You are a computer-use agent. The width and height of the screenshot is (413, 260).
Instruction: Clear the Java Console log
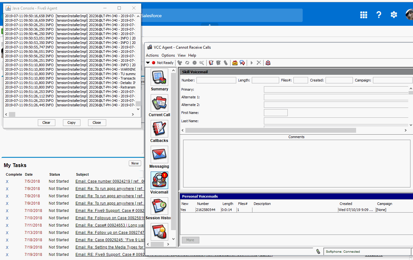pos(46,122)
